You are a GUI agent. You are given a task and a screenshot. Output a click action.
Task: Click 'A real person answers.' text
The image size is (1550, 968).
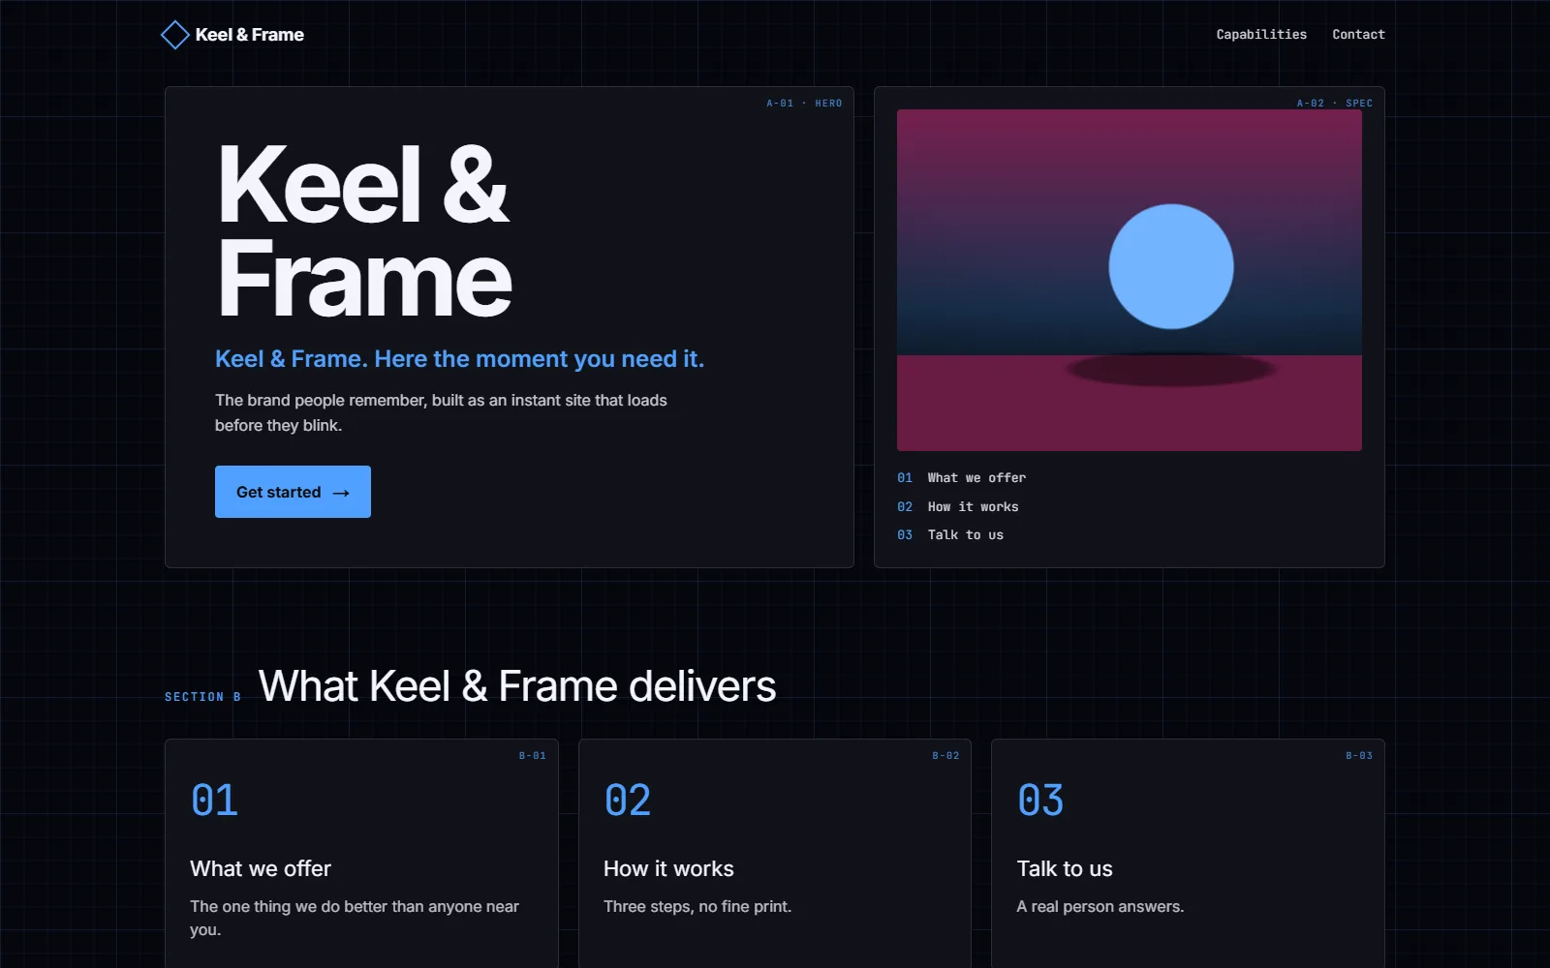(x=1100, y=907)
